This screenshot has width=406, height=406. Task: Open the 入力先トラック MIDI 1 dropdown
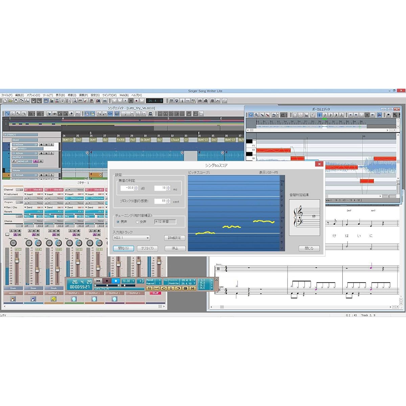[x=131, y=238]
